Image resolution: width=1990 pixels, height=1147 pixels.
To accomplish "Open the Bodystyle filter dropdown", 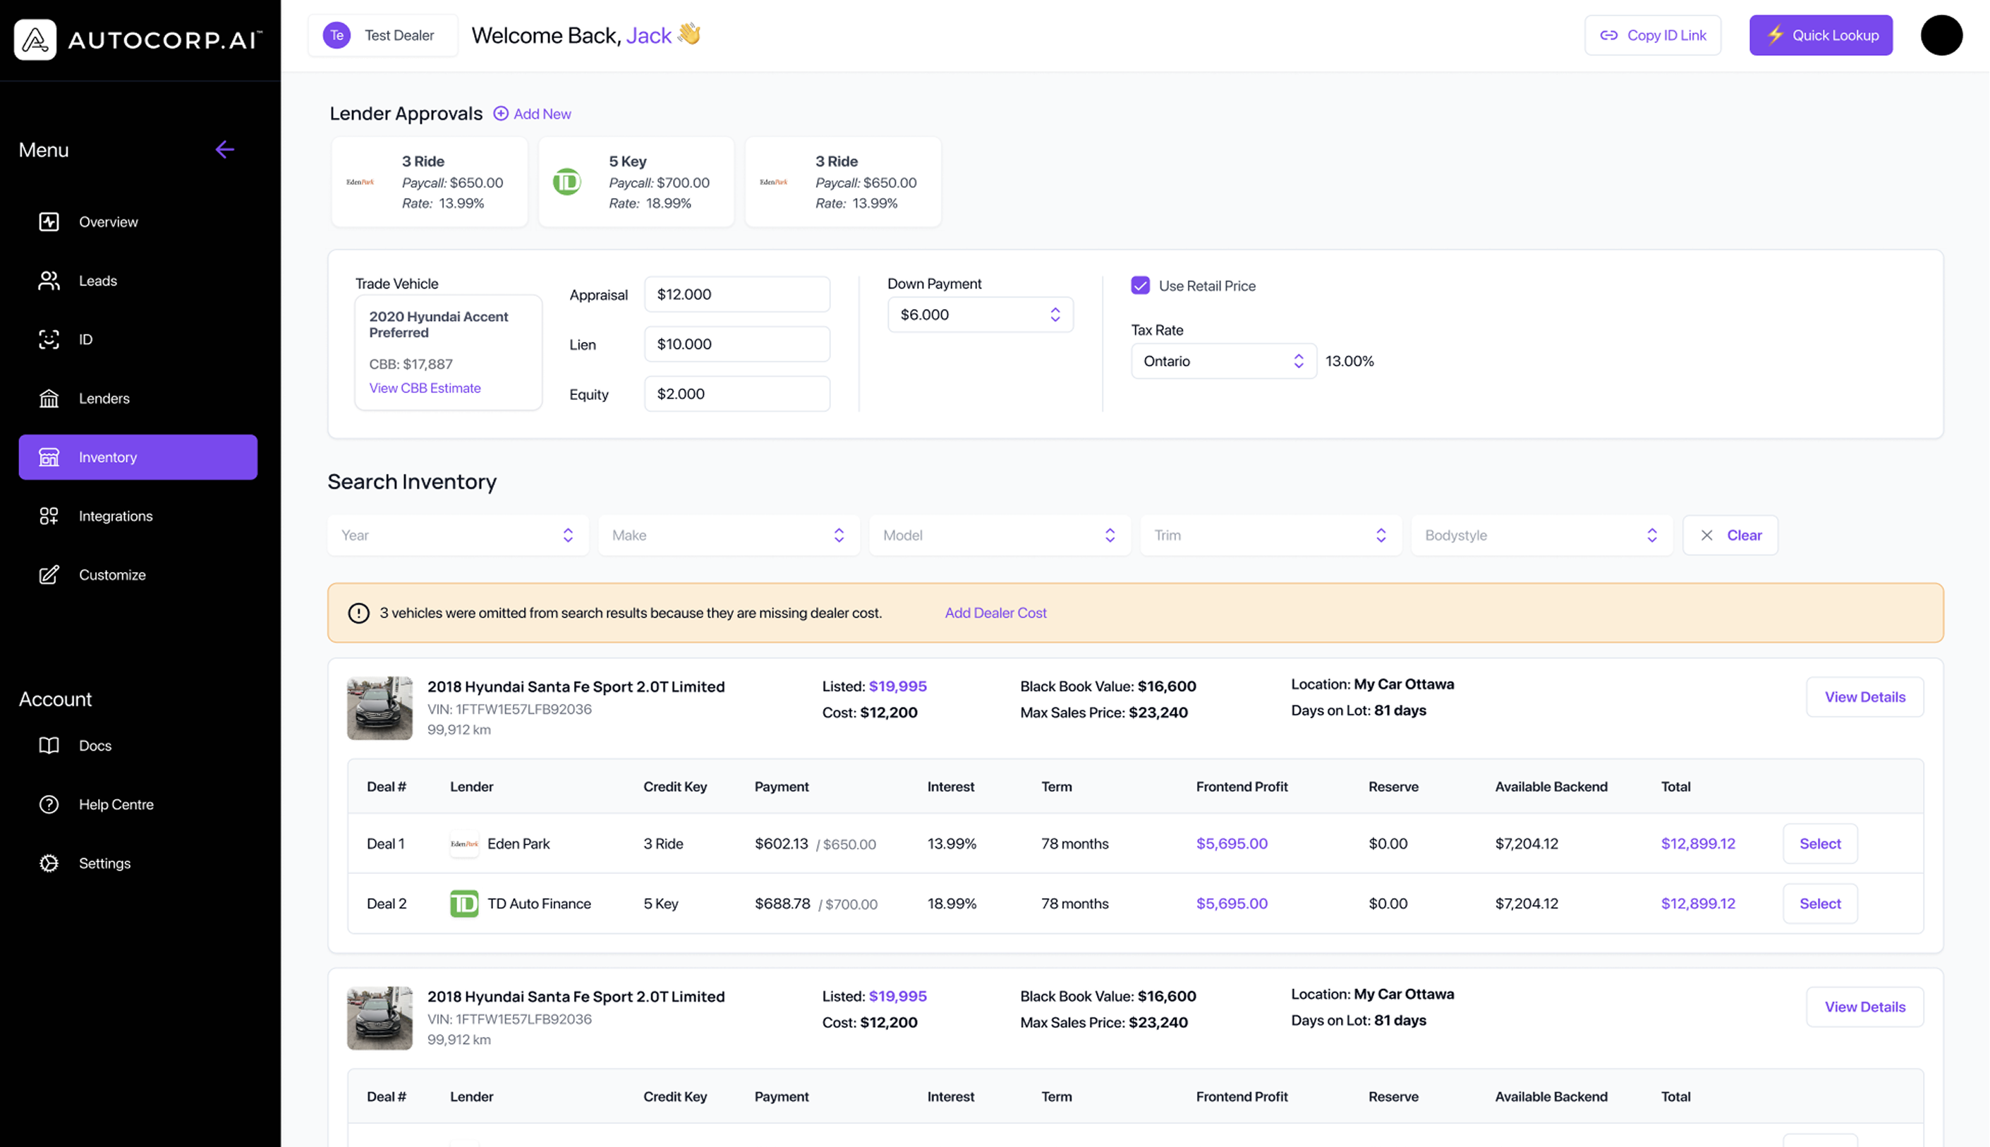I will coord(1542,535).
